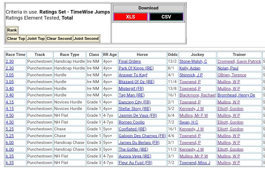Select the Clear Top filter

[16, 39]
